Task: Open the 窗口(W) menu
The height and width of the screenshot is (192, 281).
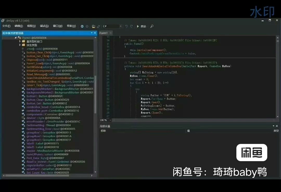Action: [58, 26]
